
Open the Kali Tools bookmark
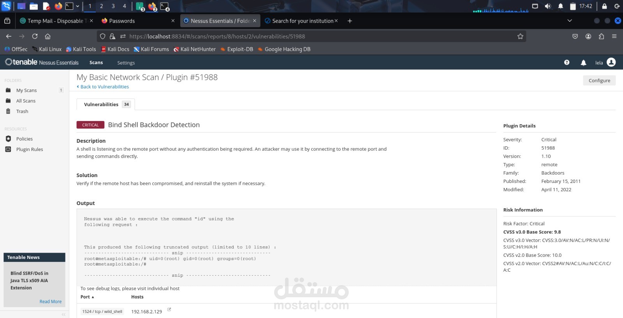click(81, 49)
